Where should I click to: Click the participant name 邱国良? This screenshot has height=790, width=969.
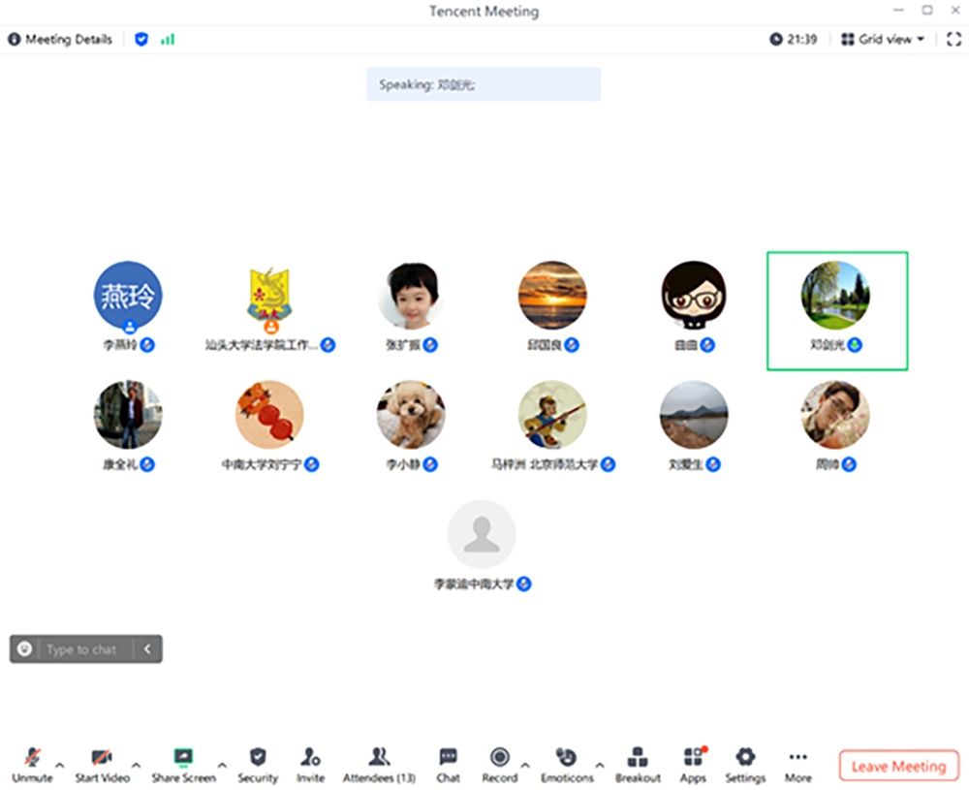(544, 345)
